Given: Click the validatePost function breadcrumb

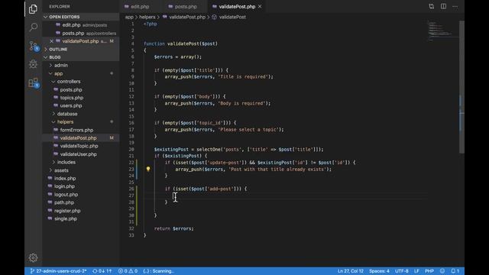Looking at the screenshot, I should (229, 17).
